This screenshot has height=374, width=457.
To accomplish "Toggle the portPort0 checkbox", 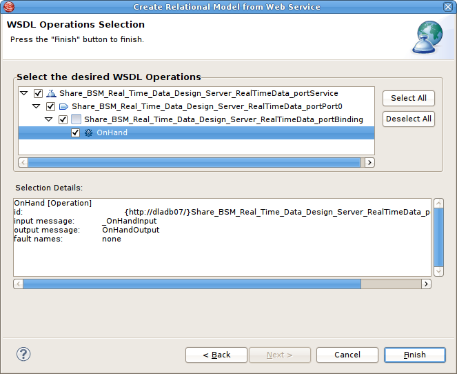I will 50,106.
